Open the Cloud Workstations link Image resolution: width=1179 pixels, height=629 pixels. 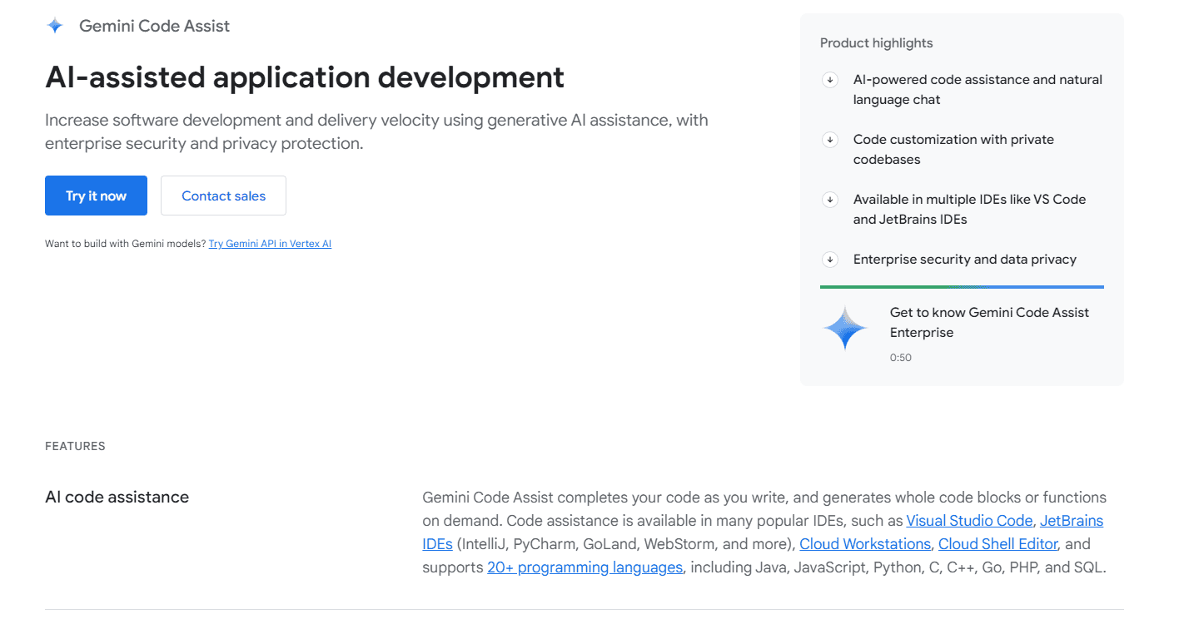coord(864,544)
